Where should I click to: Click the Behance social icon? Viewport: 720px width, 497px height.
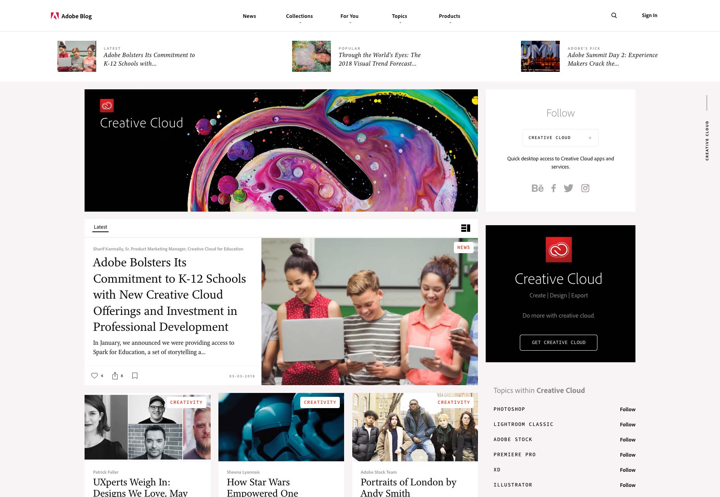pos(537,188)
